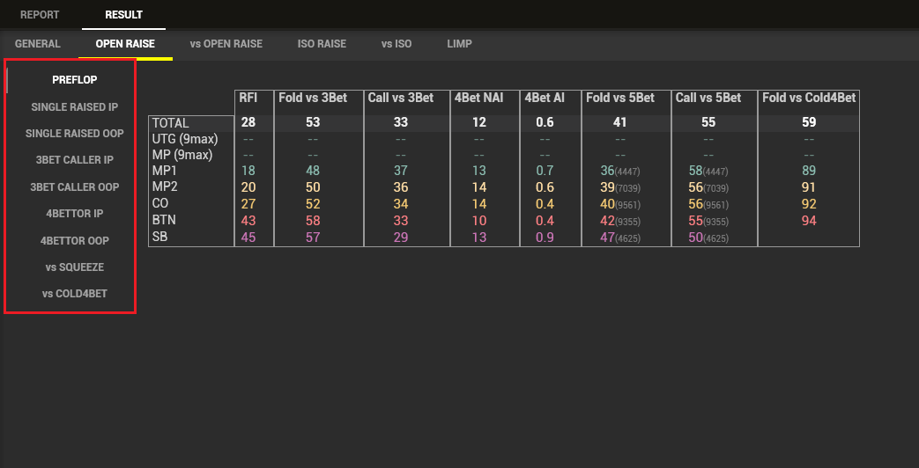This screenshot has height=468, width=919.
Task: Choose SINGLE RAISED IP in sidebar
Action: click(x=74, y=107)
